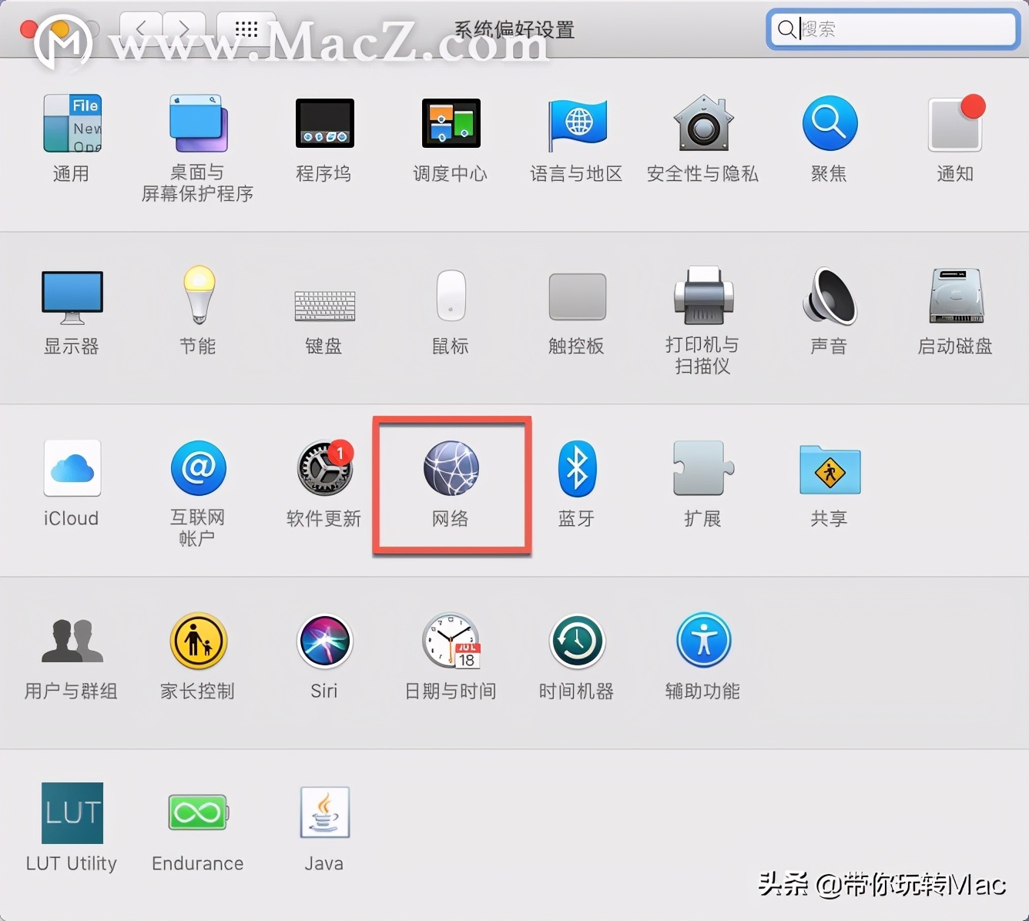Image resolution: width=1029 pixels, height=921 pixels.
Task: Open 启动磁盘 (Startup Disk) settings
Action: tap(955, 298)
